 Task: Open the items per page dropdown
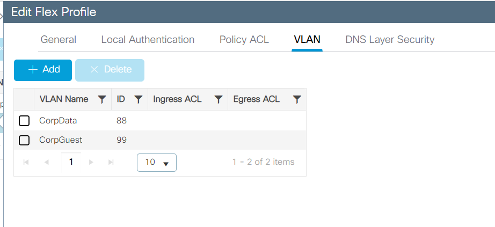tap(157, 163)
